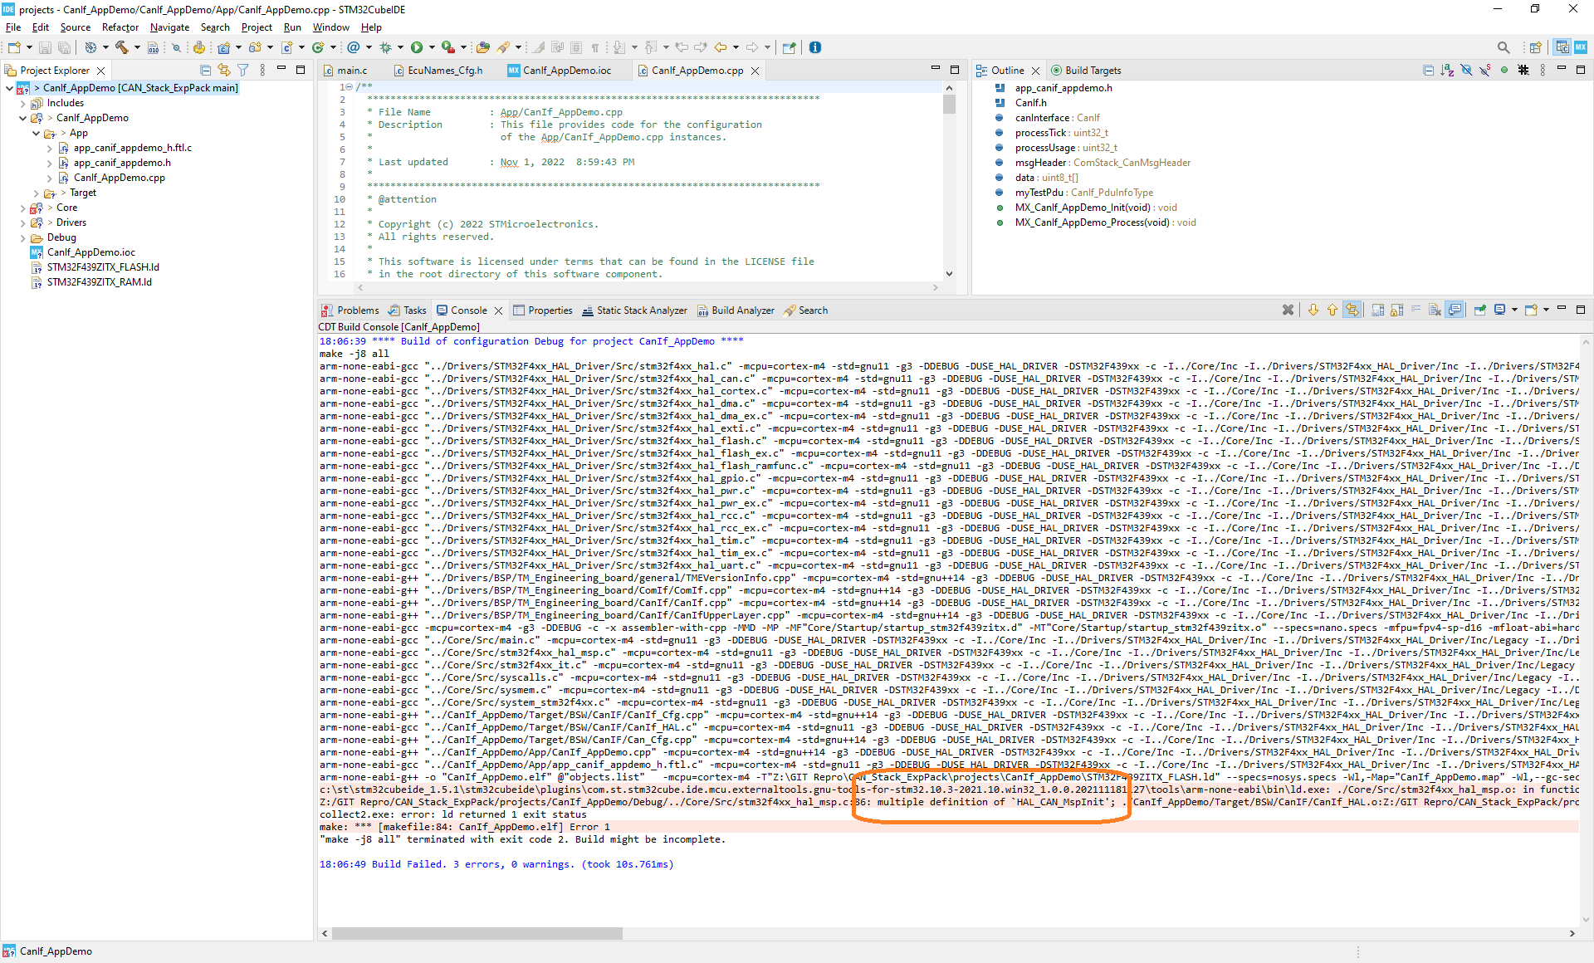This screenshot has height=963, width=1594.
Task: Click the editor scroll down arrow
Action: click(949, 274)
